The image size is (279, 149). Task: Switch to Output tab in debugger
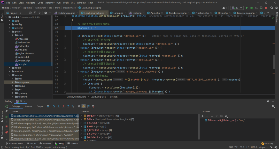tap(40, 107)
